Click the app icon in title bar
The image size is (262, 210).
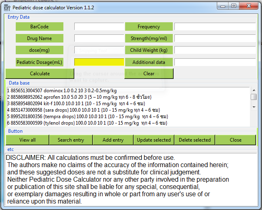click(x=7, y=8)
